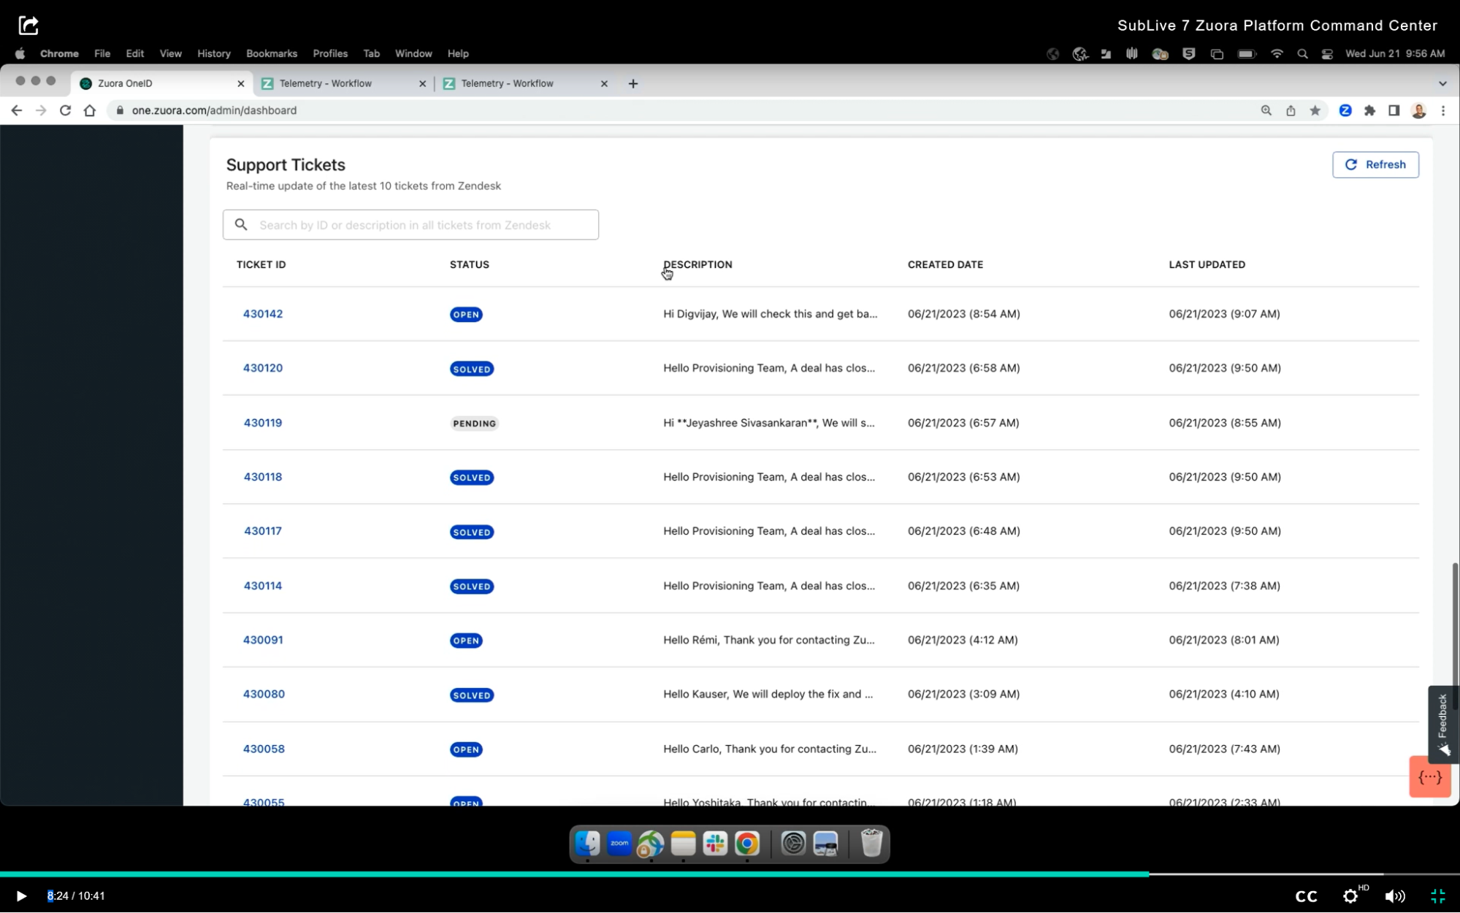Click orange braces widget icon
1460x913 pixels.
coord(1429,777)
